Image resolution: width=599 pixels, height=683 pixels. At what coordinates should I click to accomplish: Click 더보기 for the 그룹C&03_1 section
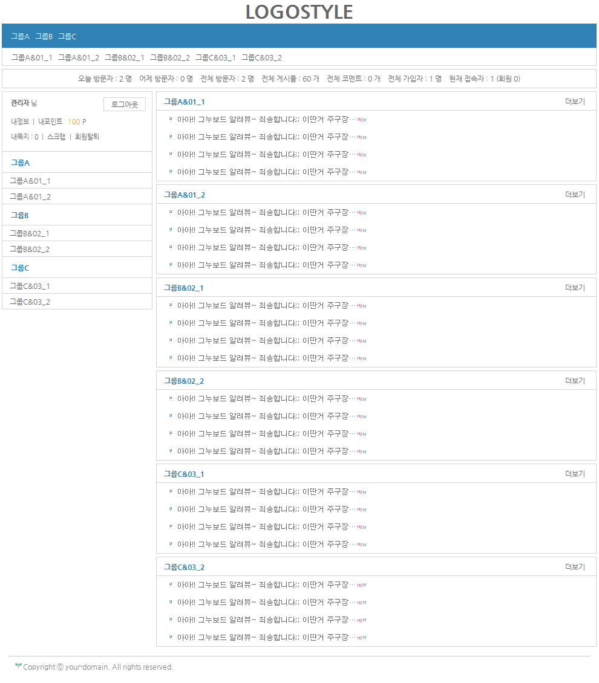click(575, 474)
